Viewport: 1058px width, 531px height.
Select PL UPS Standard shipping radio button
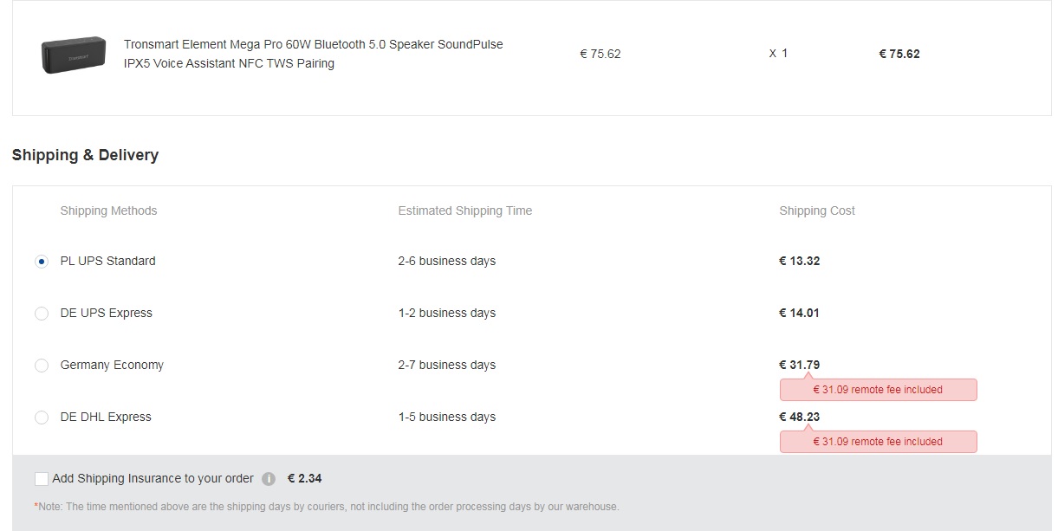pyautogui.click(x=42, y=262)
